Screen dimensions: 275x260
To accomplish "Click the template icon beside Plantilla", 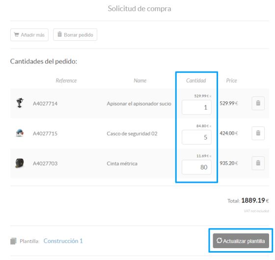I will 13,241.
